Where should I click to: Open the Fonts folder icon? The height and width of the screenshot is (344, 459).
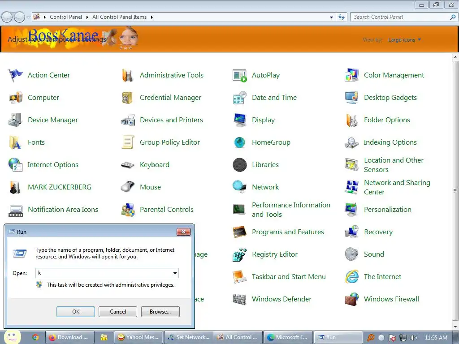[15, 142]
